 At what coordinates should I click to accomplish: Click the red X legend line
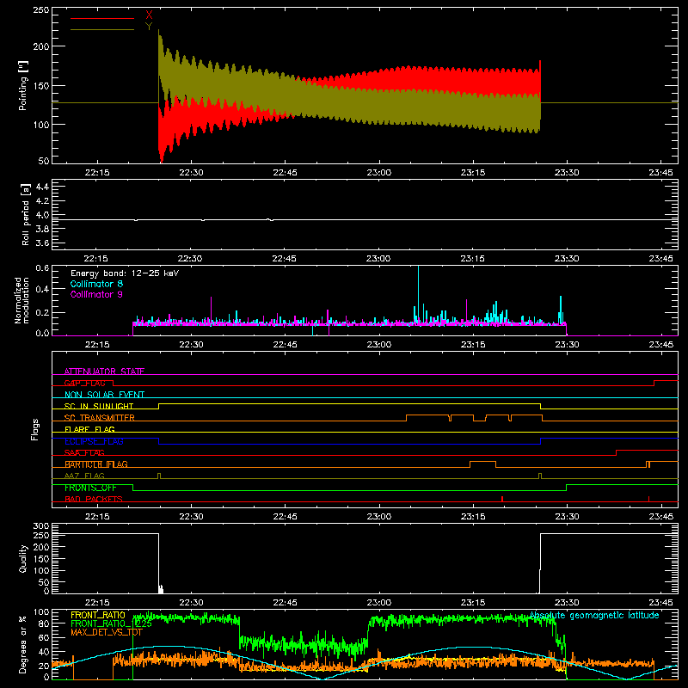[x=101, y=18]
